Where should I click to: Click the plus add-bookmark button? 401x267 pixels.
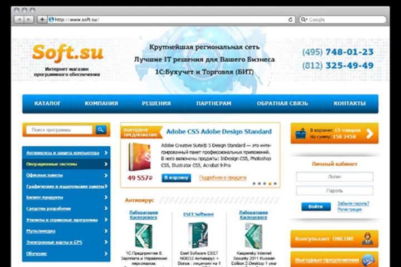point(42,19)
